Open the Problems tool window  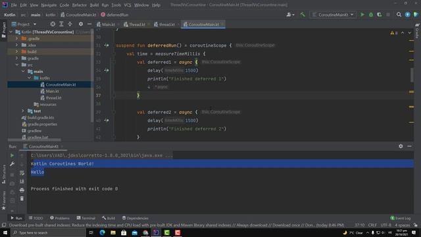(60, 218)
